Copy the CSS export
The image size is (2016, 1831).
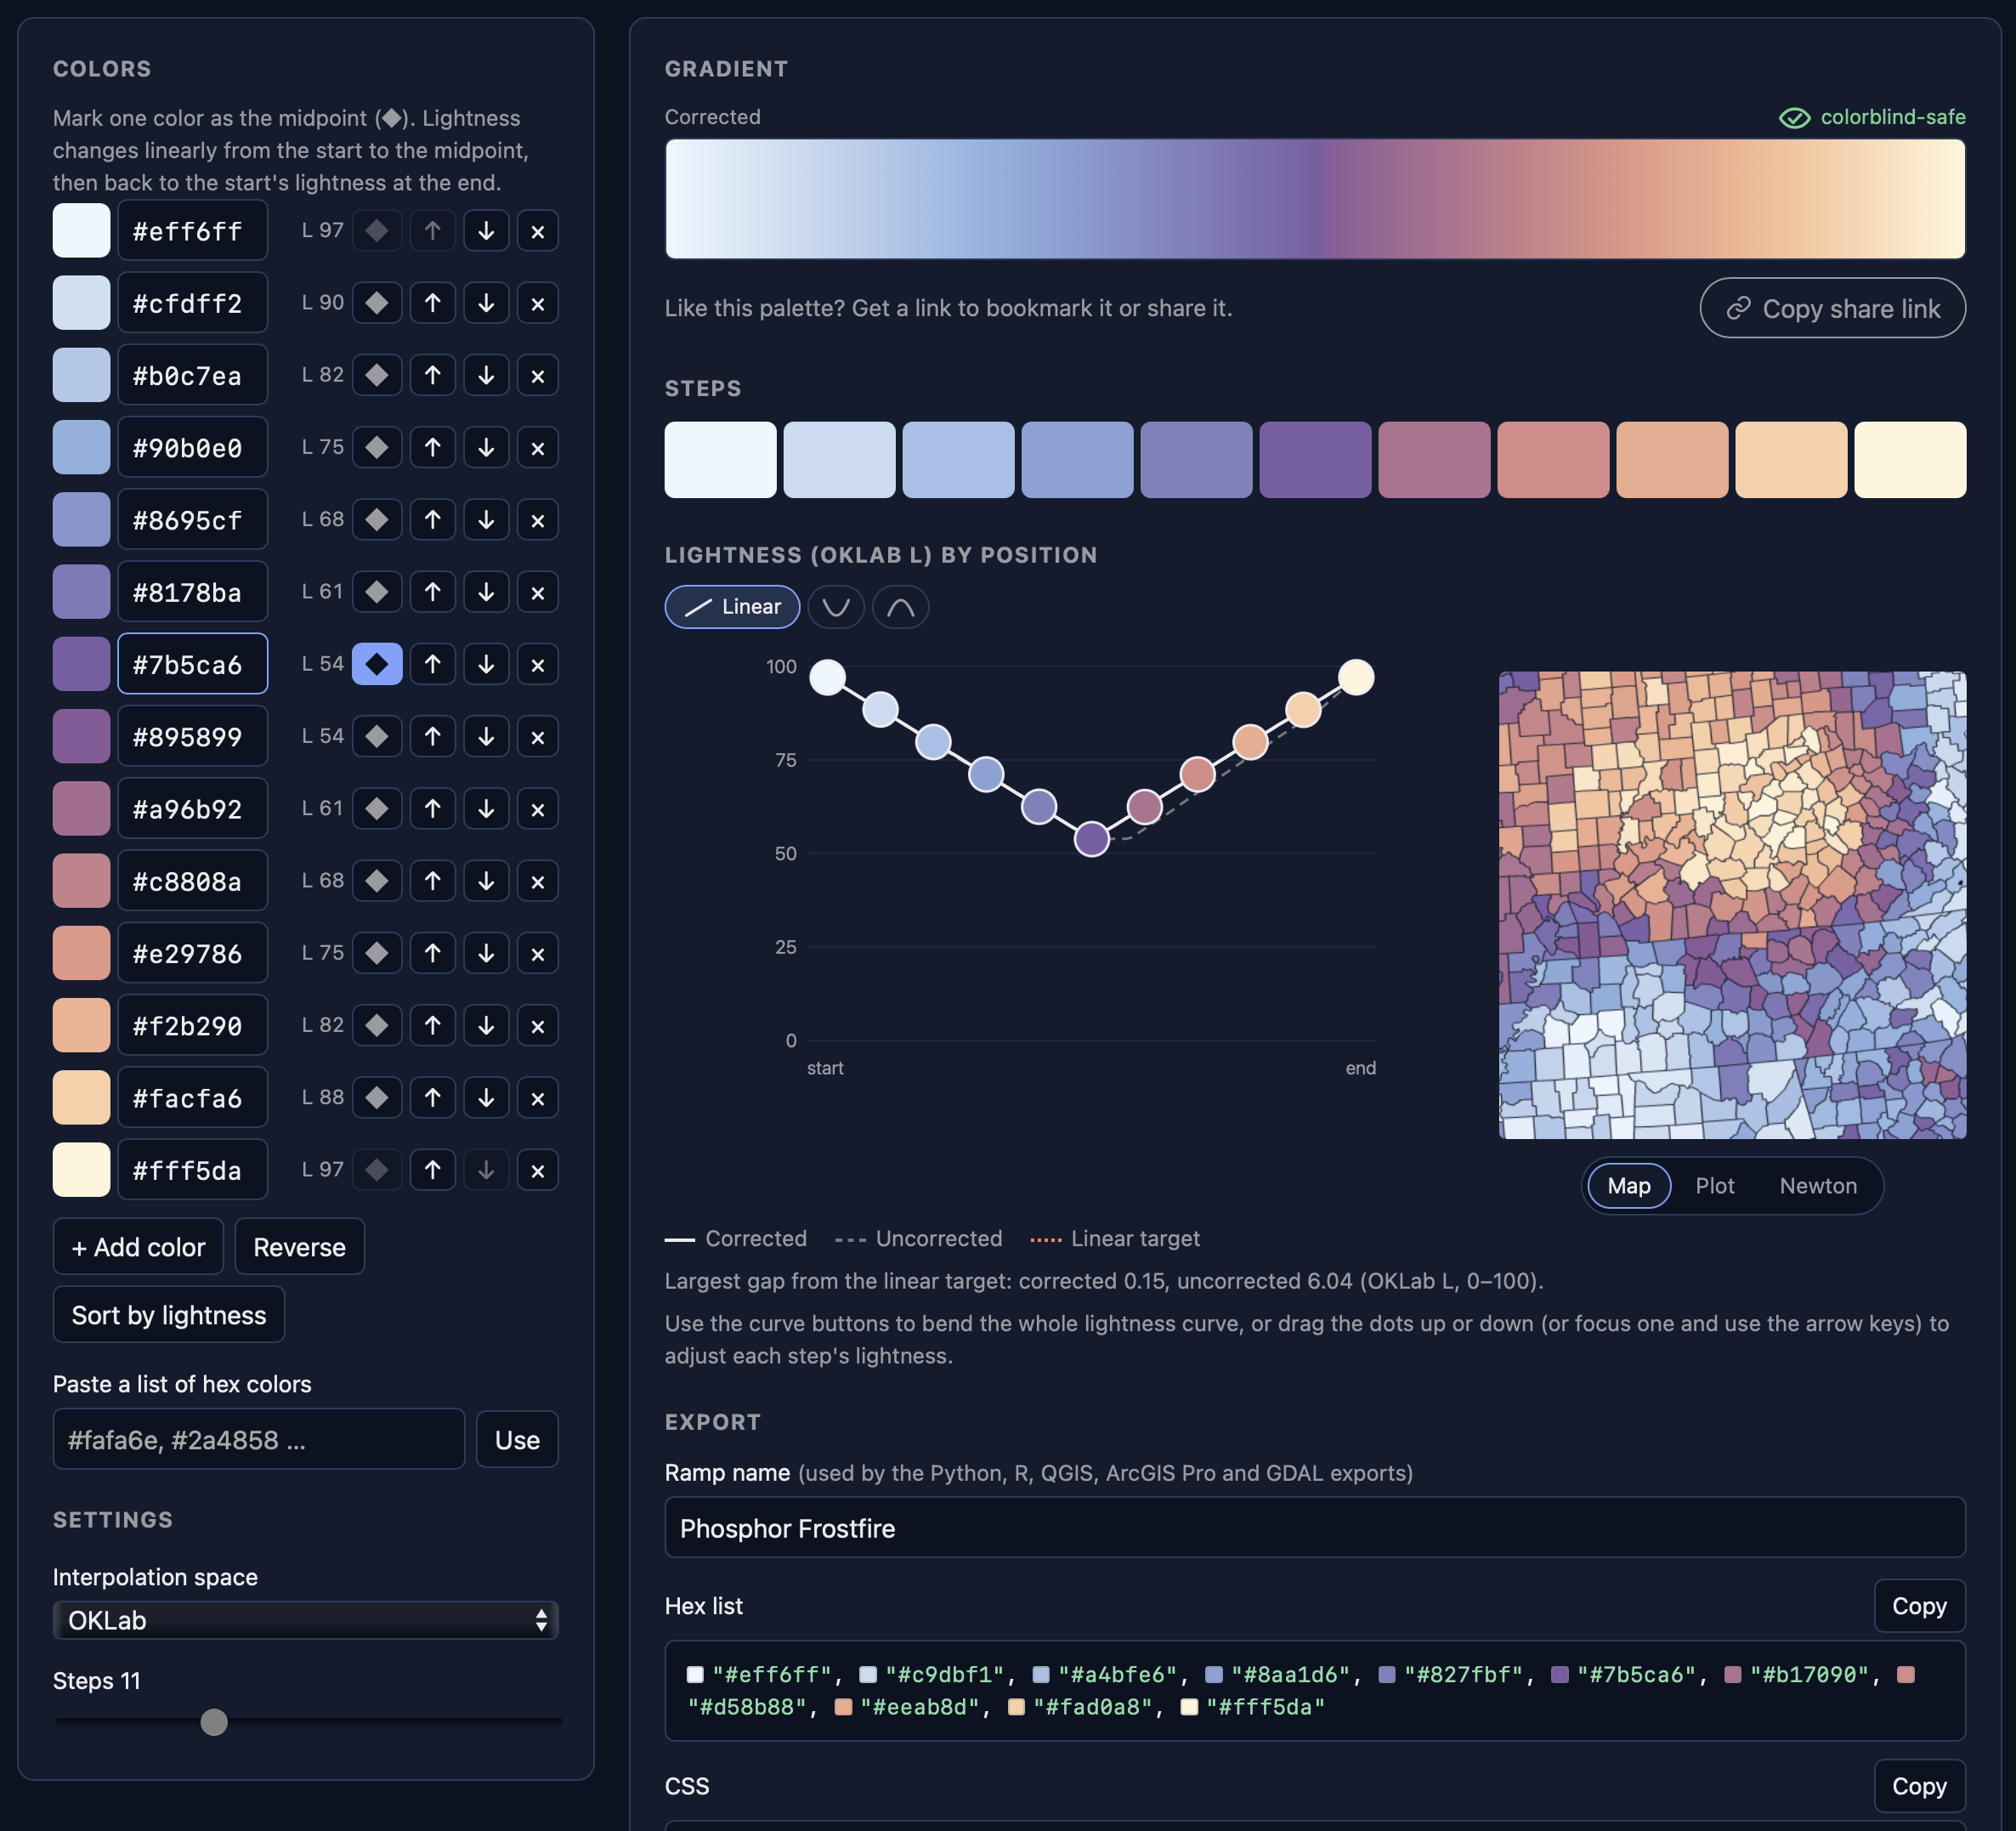click(1919, 1786)
